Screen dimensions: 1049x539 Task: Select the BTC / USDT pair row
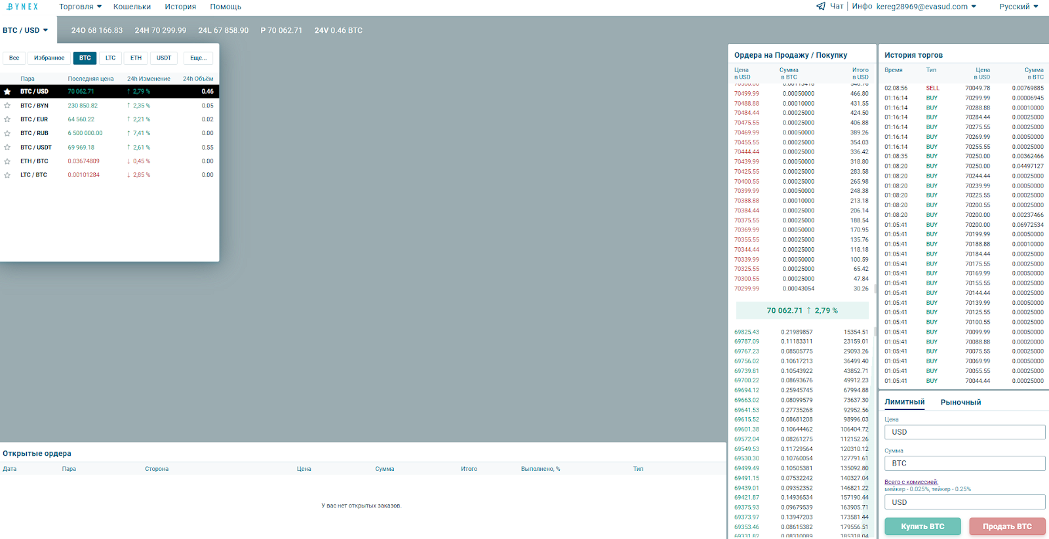pos(109,148)
